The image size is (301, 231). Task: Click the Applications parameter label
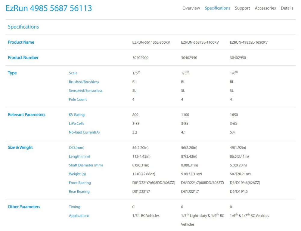click(x=79, y=216)
